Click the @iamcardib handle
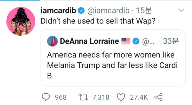Screen dimensions: 192x105 click(108, 11)
